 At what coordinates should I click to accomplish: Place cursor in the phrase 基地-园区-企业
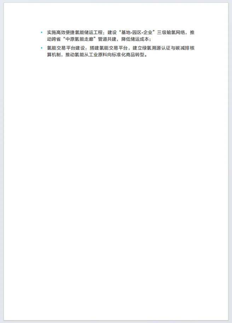coord(137,33)
